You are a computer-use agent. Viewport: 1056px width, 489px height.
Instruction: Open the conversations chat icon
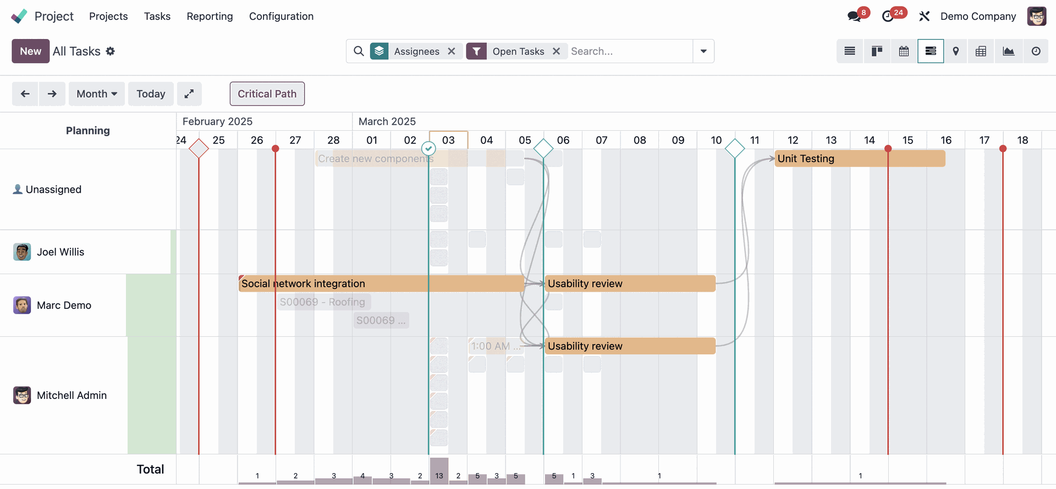point(854,16)
